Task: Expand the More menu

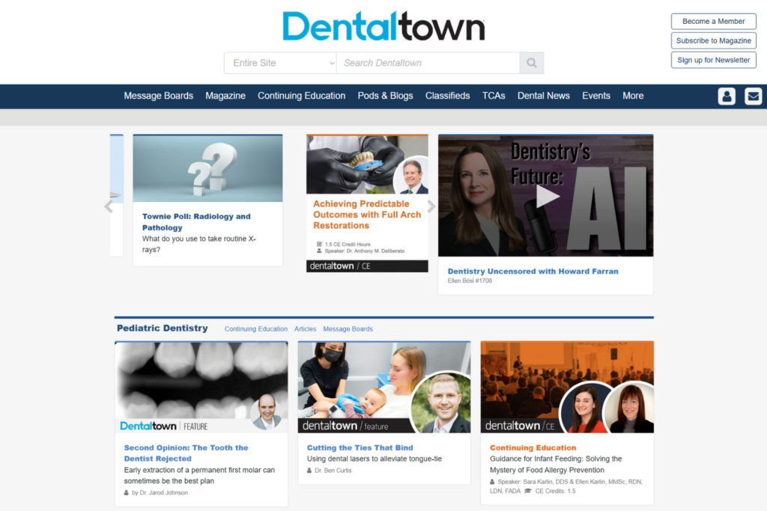Action: (633, 96)
